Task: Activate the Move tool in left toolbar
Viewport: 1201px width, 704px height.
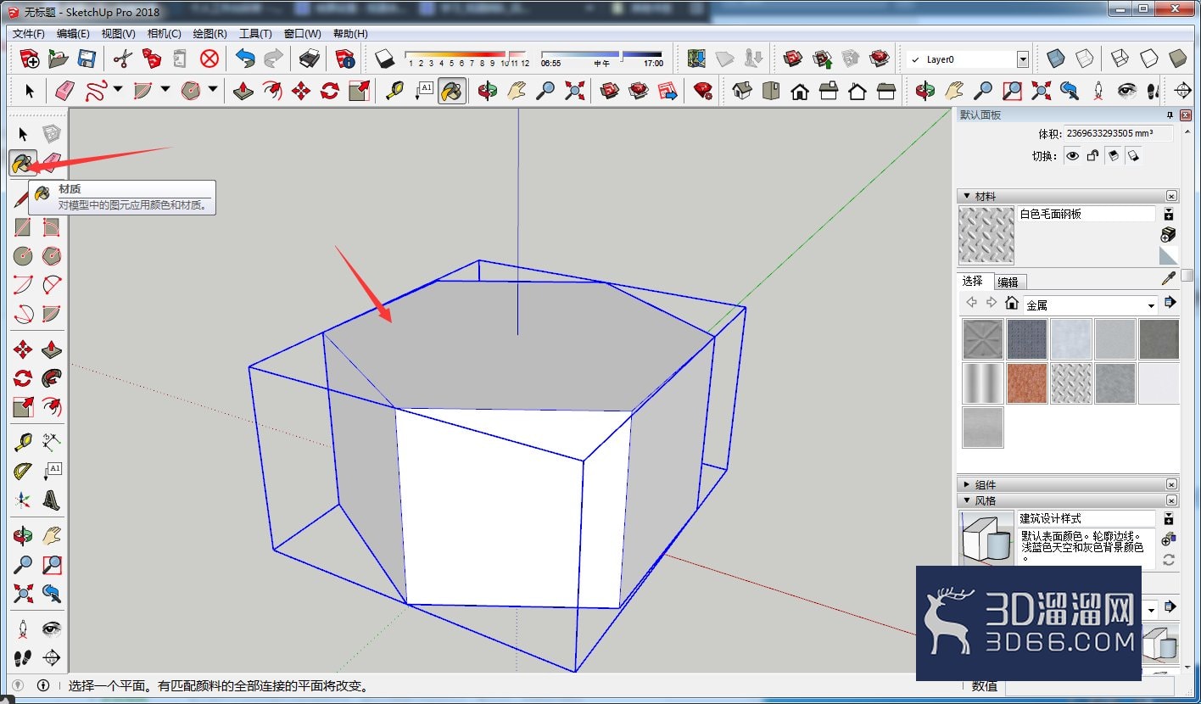Action: (23, 349)
